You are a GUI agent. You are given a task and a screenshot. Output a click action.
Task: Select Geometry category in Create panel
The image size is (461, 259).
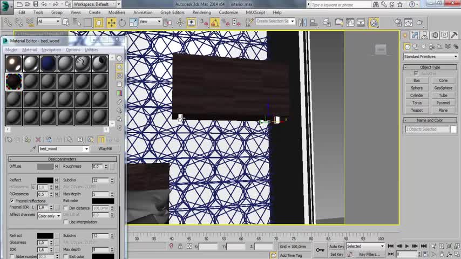point(407,47)
